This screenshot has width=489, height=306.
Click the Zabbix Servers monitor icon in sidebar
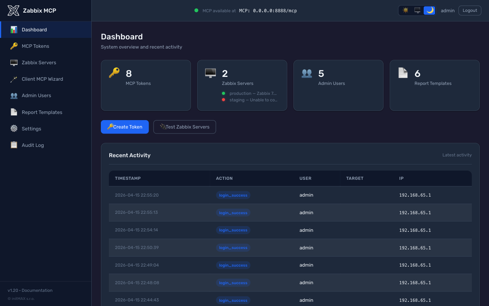pyautogui.click(x=14, y=62)
